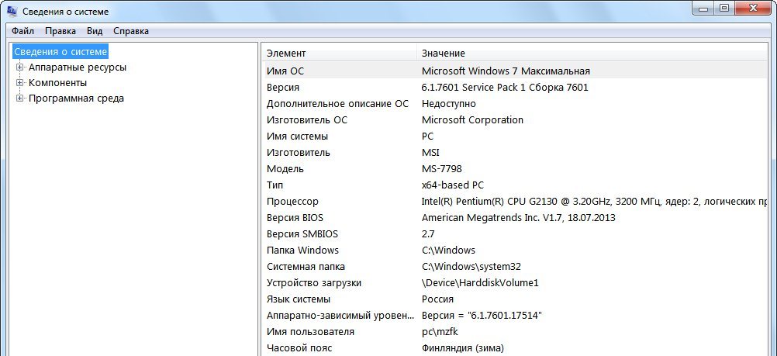The image size is (777, 356).
Task: Select the Компоненты tree item
Action: tap(57, 83)
